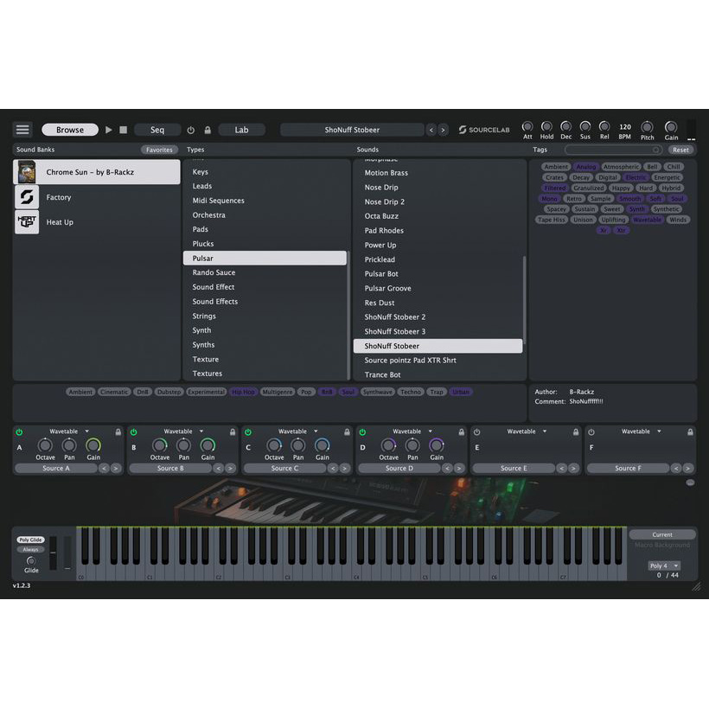Go to previous preset arrow
The image size is (709, 709).
[431, 131]
